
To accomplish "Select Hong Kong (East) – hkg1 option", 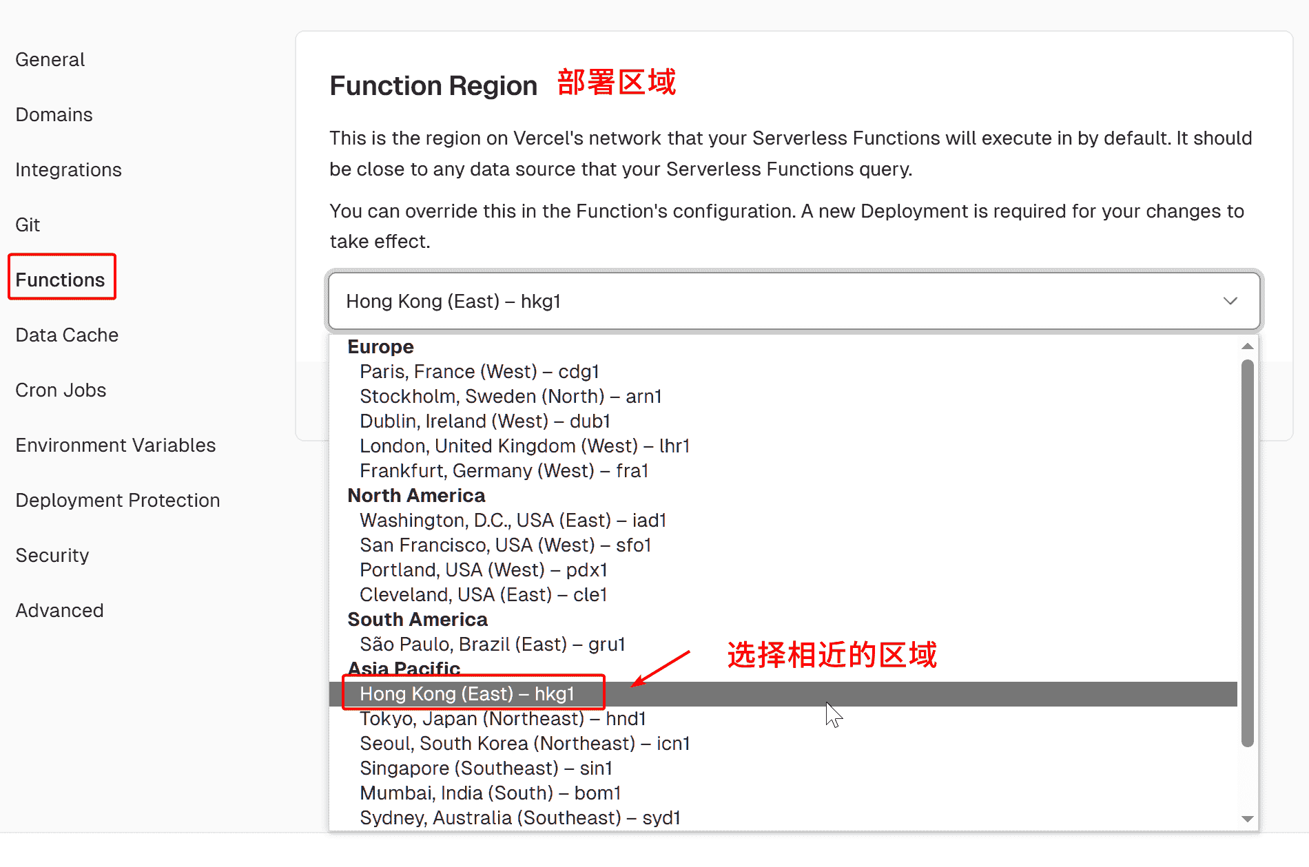I will (467, 693).
